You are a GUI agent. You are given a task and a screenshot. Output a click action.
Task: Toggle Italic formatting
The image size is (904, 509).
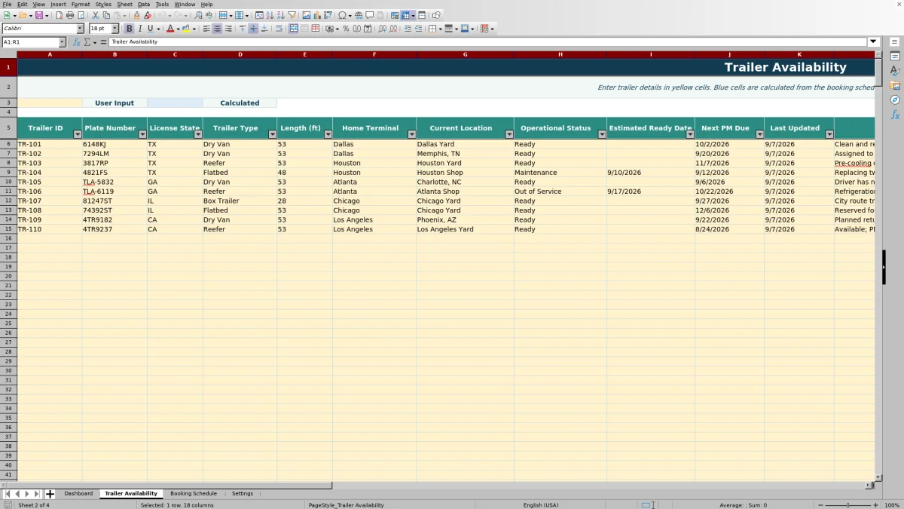click(139, 29)
